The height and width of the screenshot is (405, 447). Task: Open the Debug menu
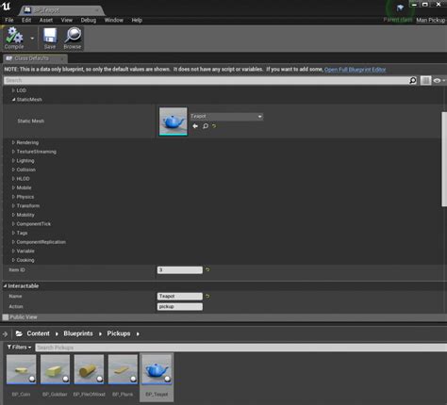[x=89, y=20]
